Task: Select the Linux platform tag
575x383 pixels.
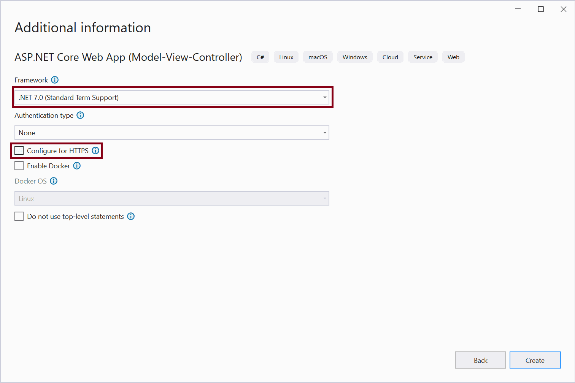Action: coord(286,57)
